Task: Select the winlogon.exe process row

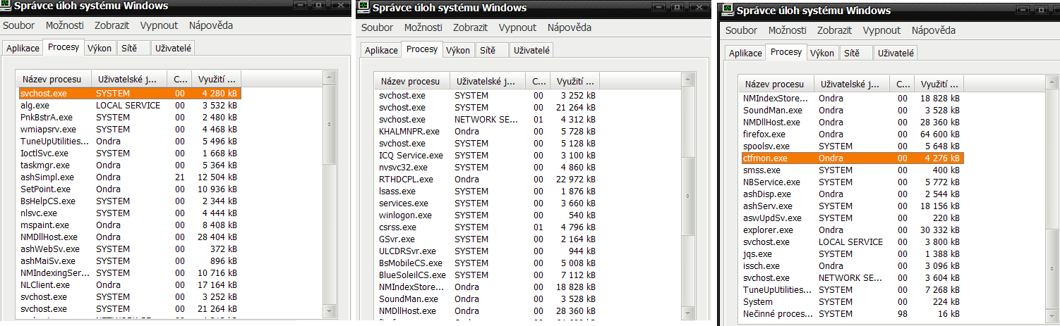Action: point(488,215)
